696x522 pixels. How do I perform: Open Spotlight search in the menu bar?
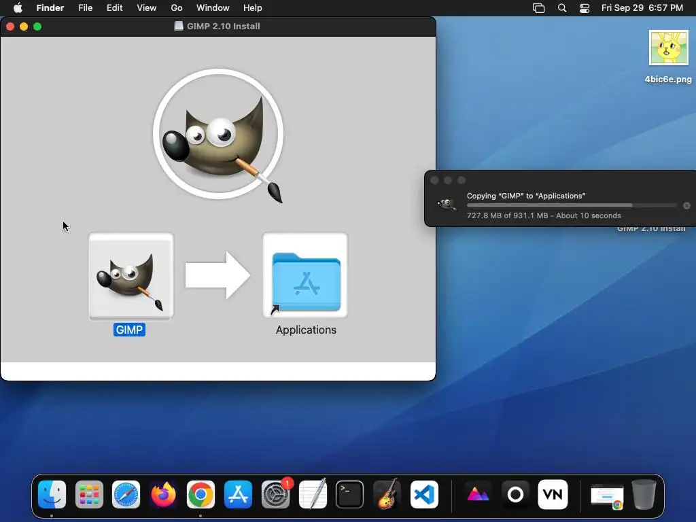pyautogui.click(x=562, y=8)
